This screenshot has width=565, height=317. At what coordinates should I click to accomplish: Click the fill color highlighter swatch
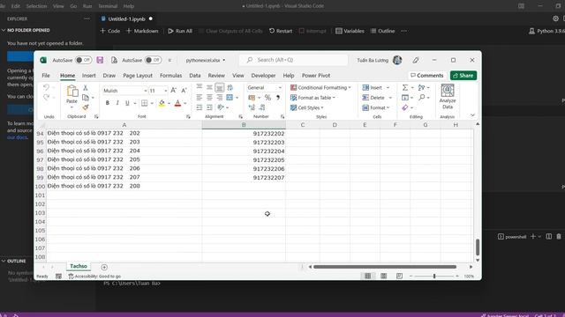pyautogui.click(x=162, y=104)
